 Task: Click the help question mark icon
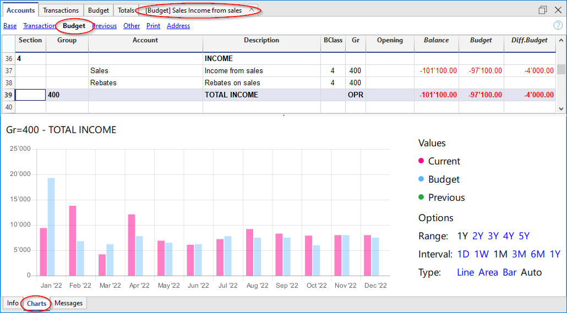point(557,25)
